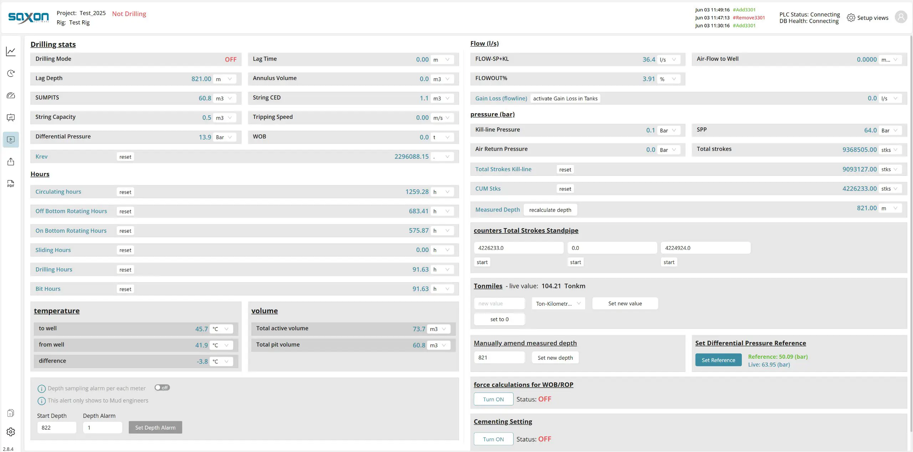The image size is (913, 452).
Task: Open the line chart view in sidebar
Action: coord(11,52)
